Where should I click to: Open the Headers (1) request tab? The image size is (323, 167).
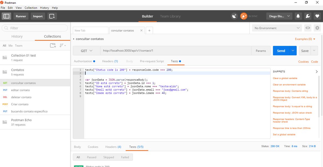(110, 61)
